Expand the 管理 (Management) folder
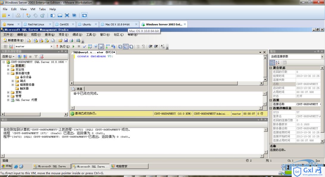This screenshot has width=325, height=177. click(x=8, y=96)
